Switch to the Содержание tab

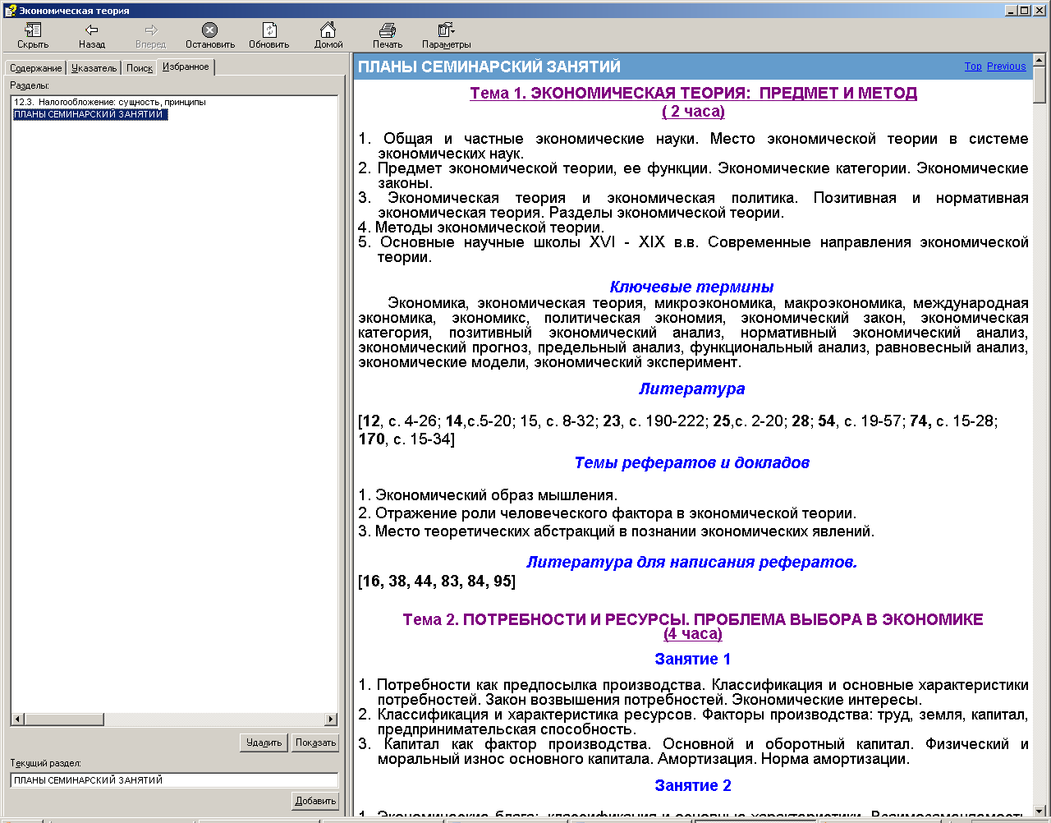pyautogui.click(x=36, y=68)
